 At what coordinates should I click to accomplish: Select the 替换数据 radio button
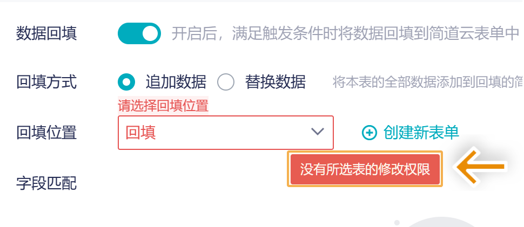point(226,82)
